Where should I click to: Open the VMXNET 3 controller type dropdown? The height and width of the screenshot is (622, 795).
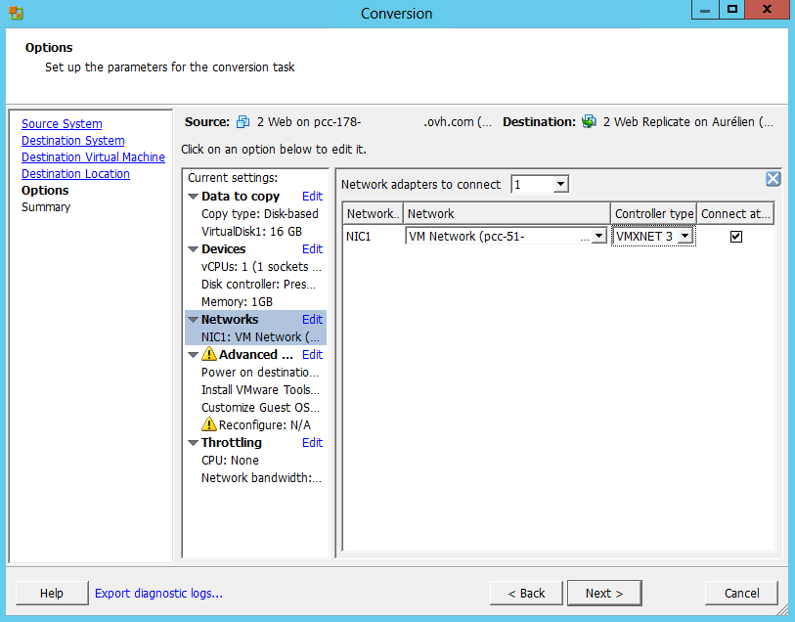pos(685,237)
